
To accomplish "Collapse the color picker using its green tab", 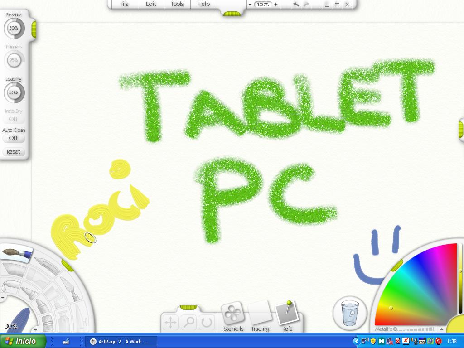I will 397,265.
